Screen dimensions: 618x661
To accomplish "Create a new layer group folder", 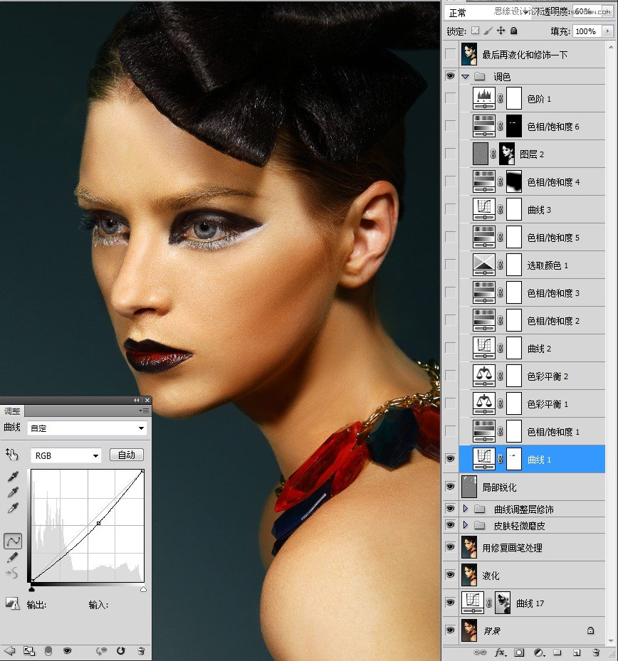I will 557,652.
